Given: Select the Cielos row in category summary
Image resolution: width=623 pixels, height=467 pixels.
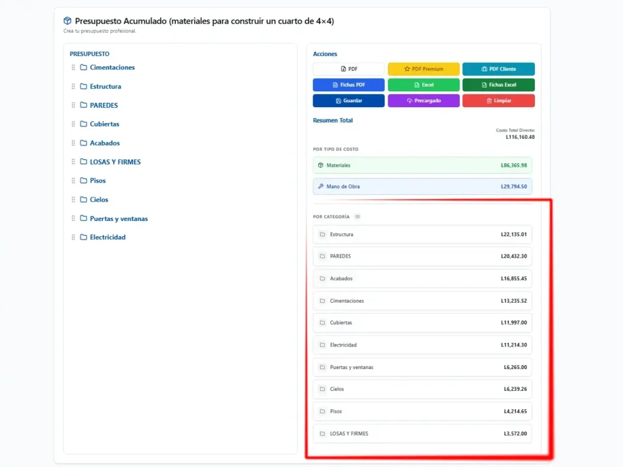Looking at the screenshot, I should [422, 389].
